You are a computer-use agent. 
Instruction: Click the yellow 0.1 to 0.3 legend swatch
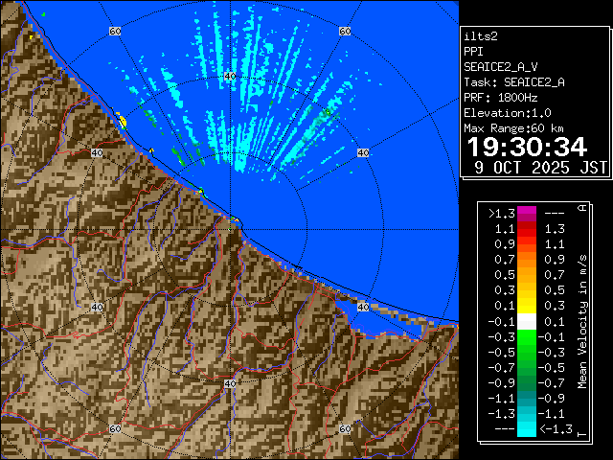pyautogui.click(x=527, y=306)
